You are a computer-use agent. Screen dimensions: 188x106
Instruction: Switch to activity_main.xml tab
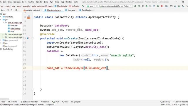33,10
